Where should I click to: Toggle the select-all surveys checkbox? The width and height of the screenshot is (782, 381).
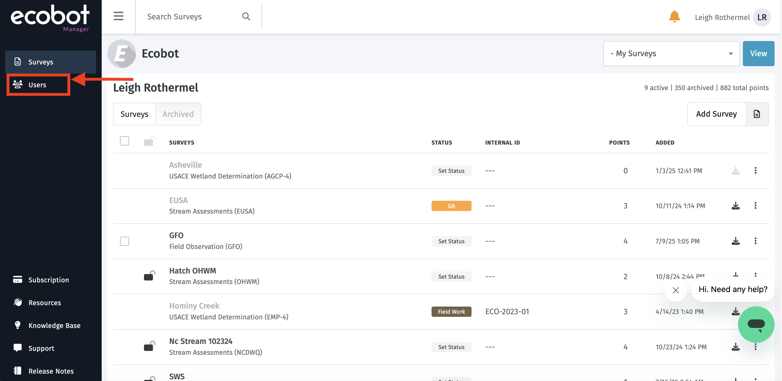click(125, 141)
